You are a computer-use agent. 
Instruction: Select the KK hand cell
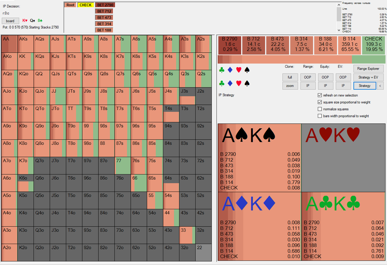25,61
